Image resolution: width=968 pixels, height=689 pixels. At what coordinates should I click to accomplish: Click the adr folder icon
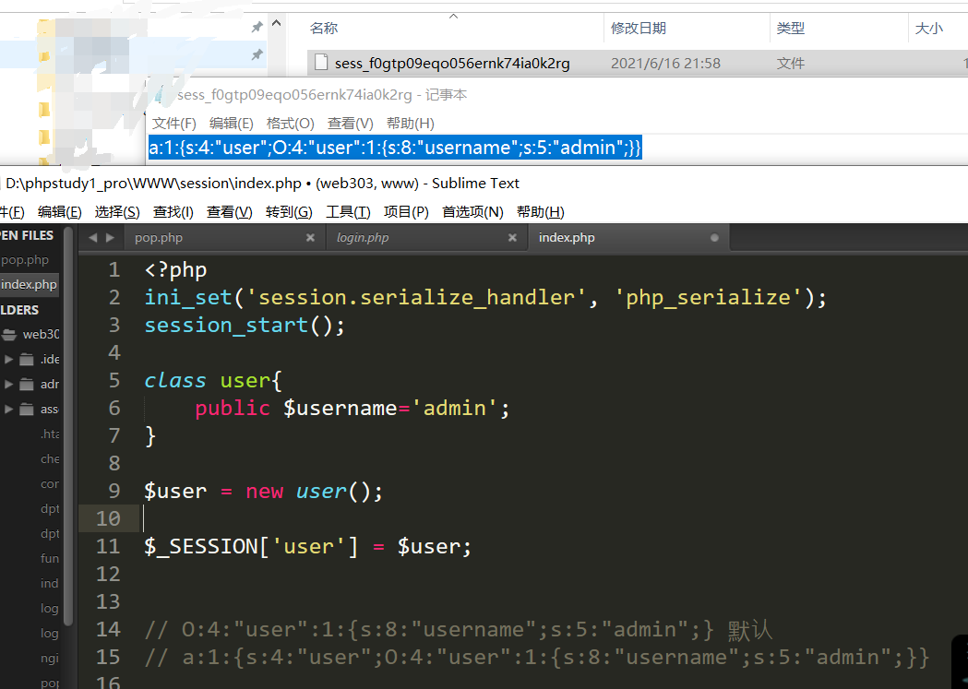click(27, 385)
